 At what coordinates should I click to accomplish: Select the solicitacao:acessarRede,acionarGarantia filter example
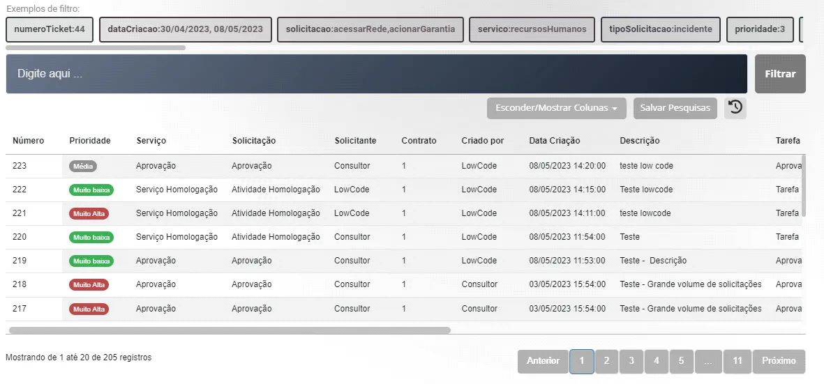click(370, 29)
